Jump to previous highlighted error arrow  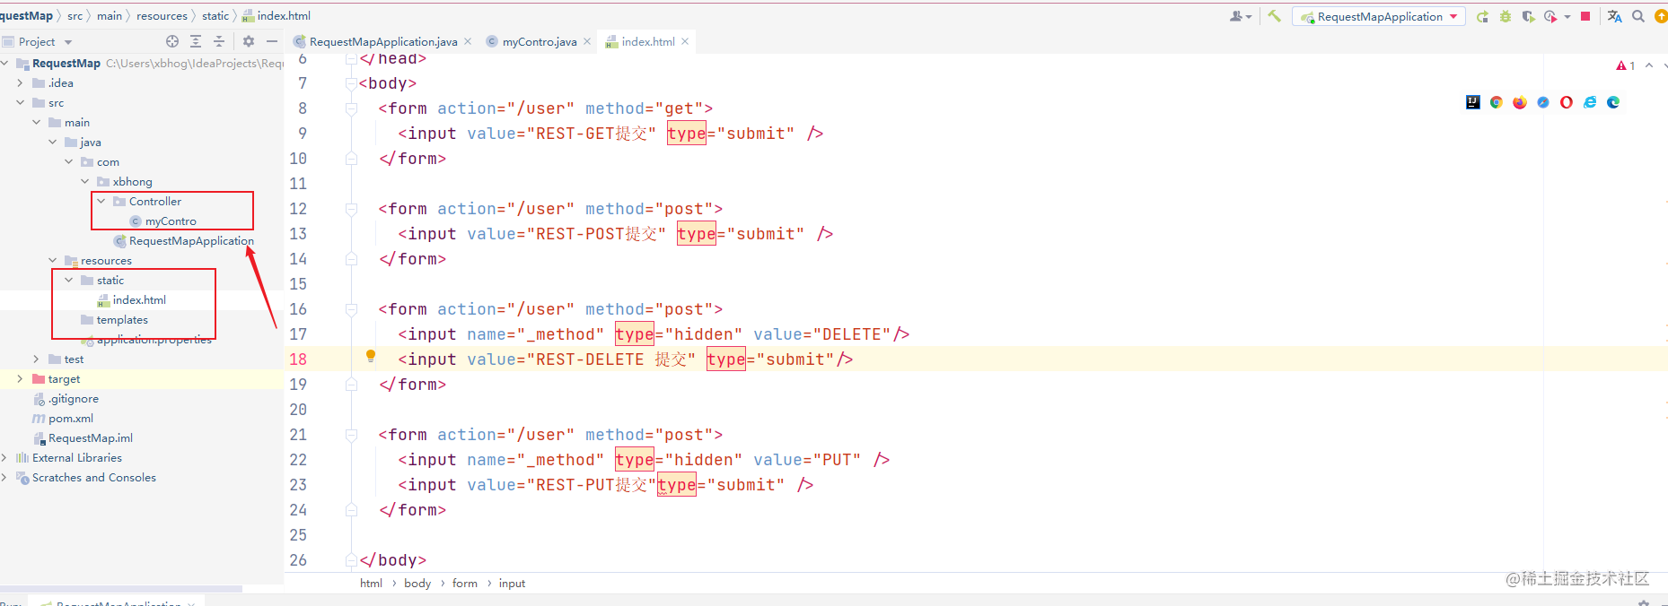click(x=1649, y=65)
